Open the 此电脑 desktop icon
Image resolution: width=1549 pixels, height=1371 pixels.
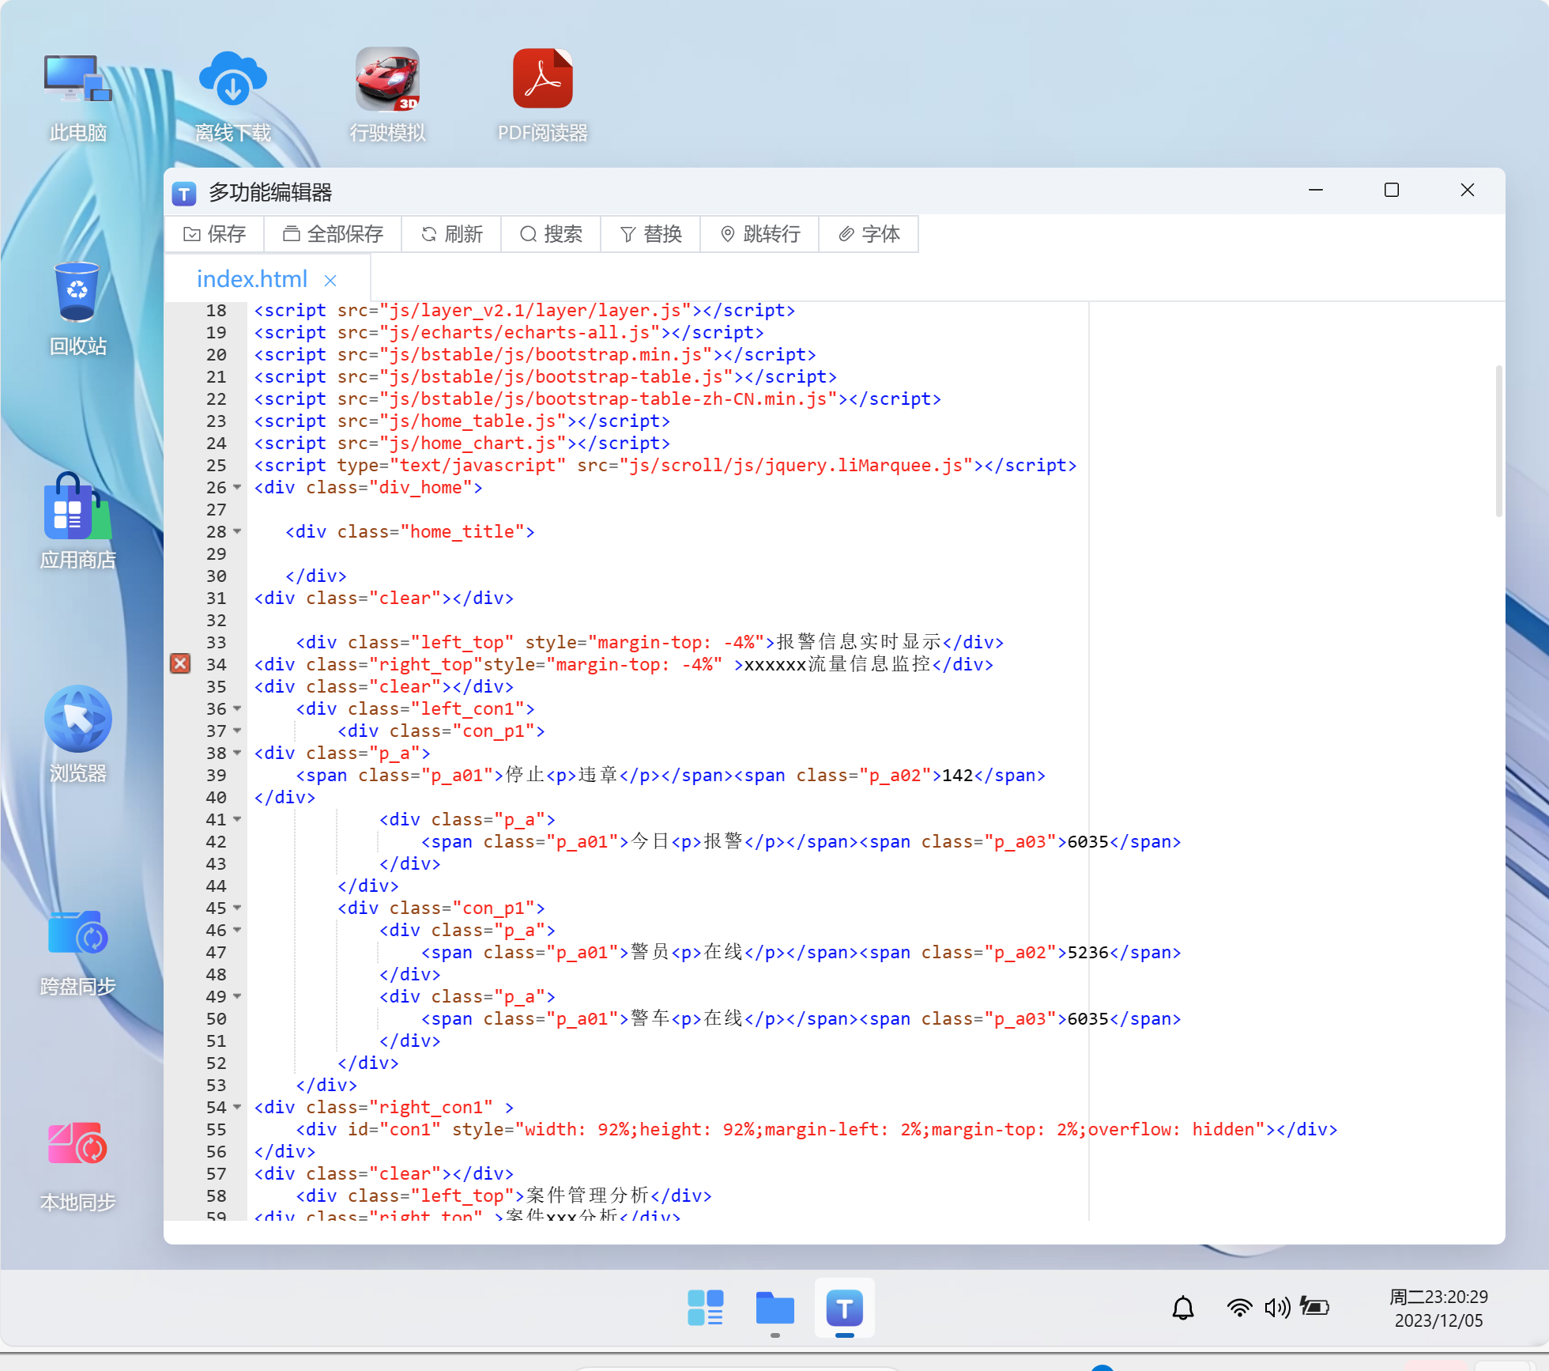point(77,95)
